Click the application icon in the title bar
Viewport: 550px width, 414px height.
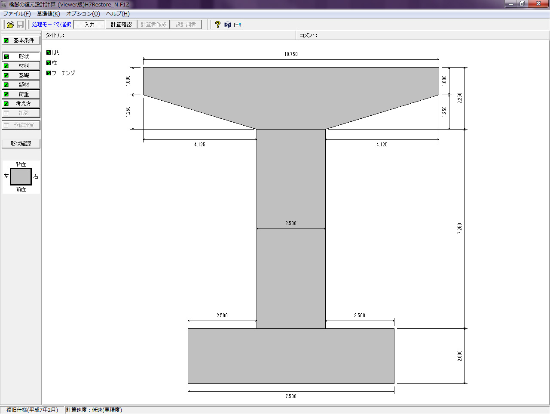point(4,4)
